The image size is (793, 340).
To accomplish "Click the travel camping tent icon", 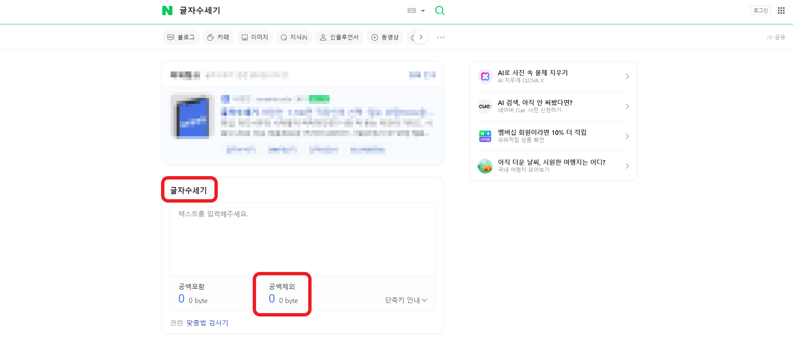I will [485, 166].
